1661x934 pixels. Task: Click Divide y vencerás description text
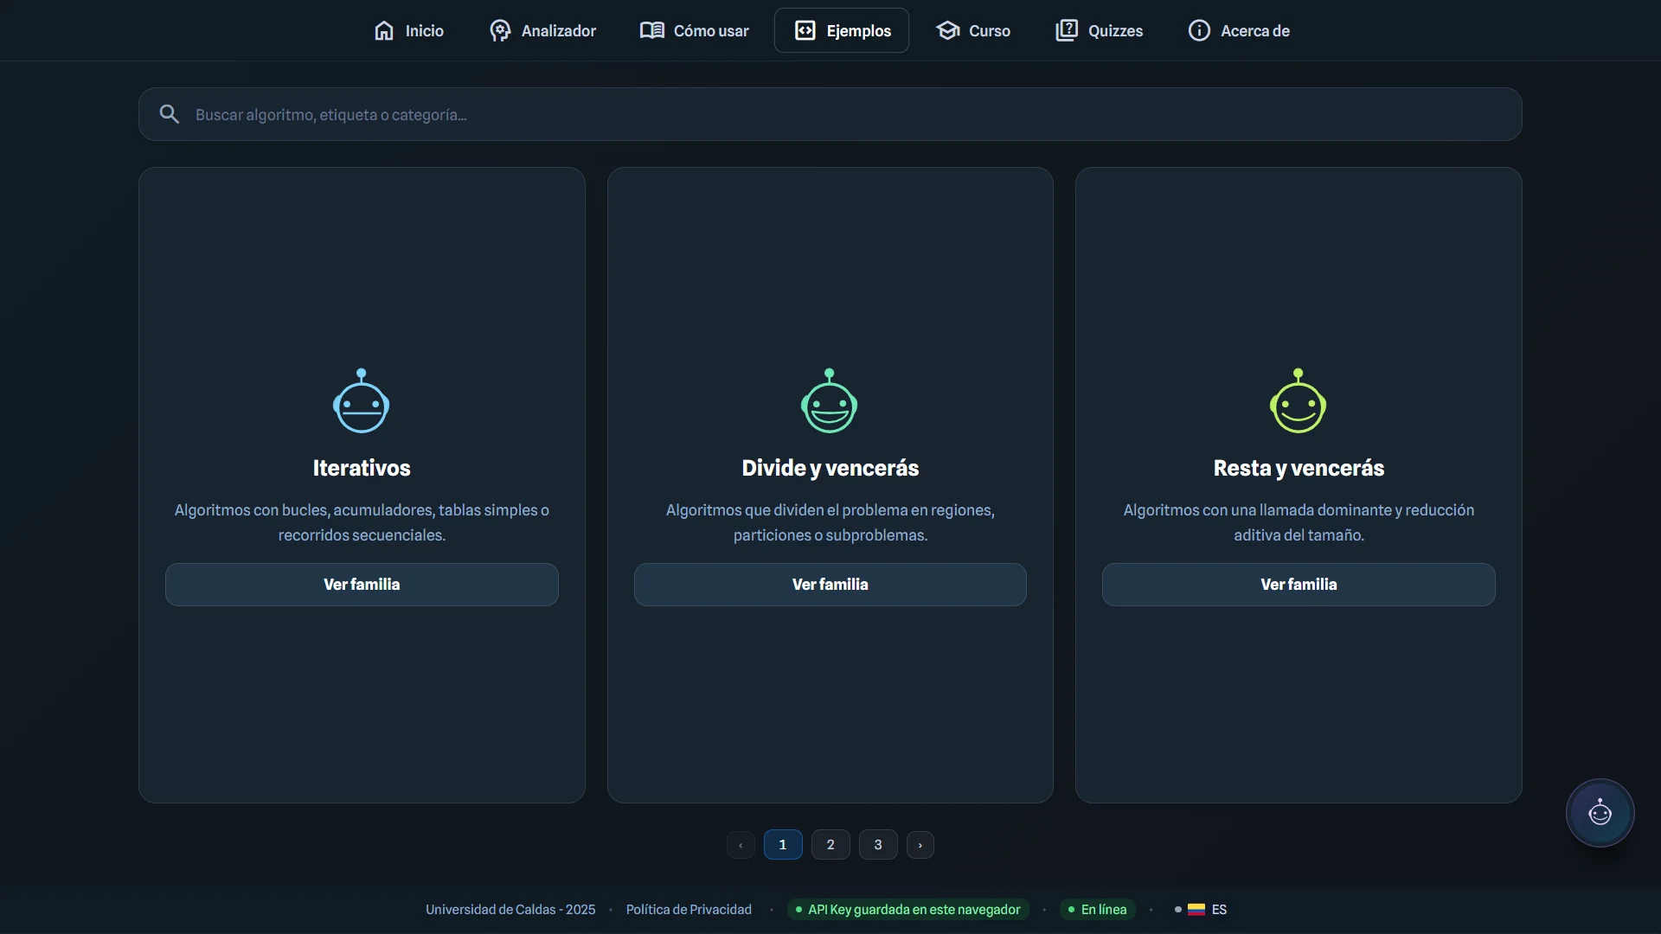click(x=830, y=522)
